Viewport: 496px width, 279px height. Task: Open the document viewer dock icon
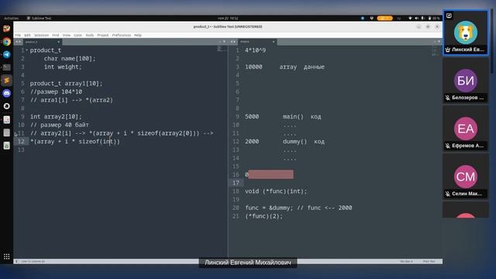7,119
